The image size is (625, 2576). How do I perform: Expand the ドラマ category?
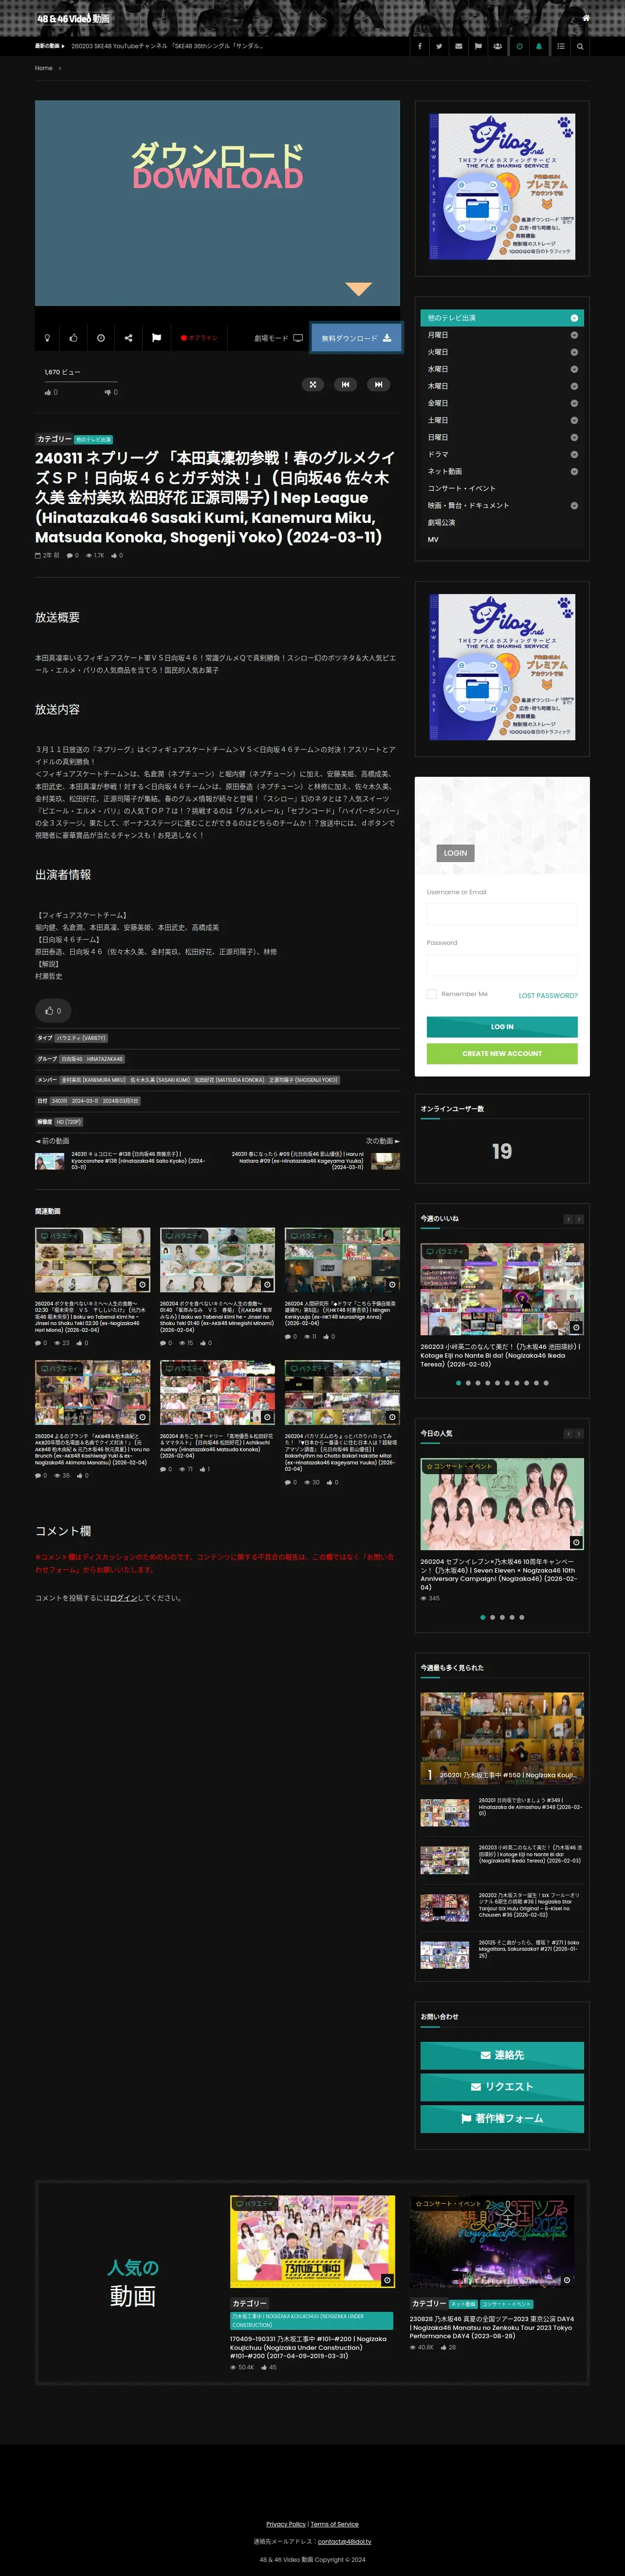[x=574, y=454]
